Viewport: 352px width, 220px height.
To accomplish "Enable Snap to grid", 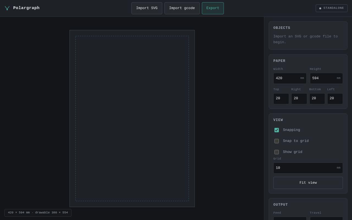I will [277, 141].
